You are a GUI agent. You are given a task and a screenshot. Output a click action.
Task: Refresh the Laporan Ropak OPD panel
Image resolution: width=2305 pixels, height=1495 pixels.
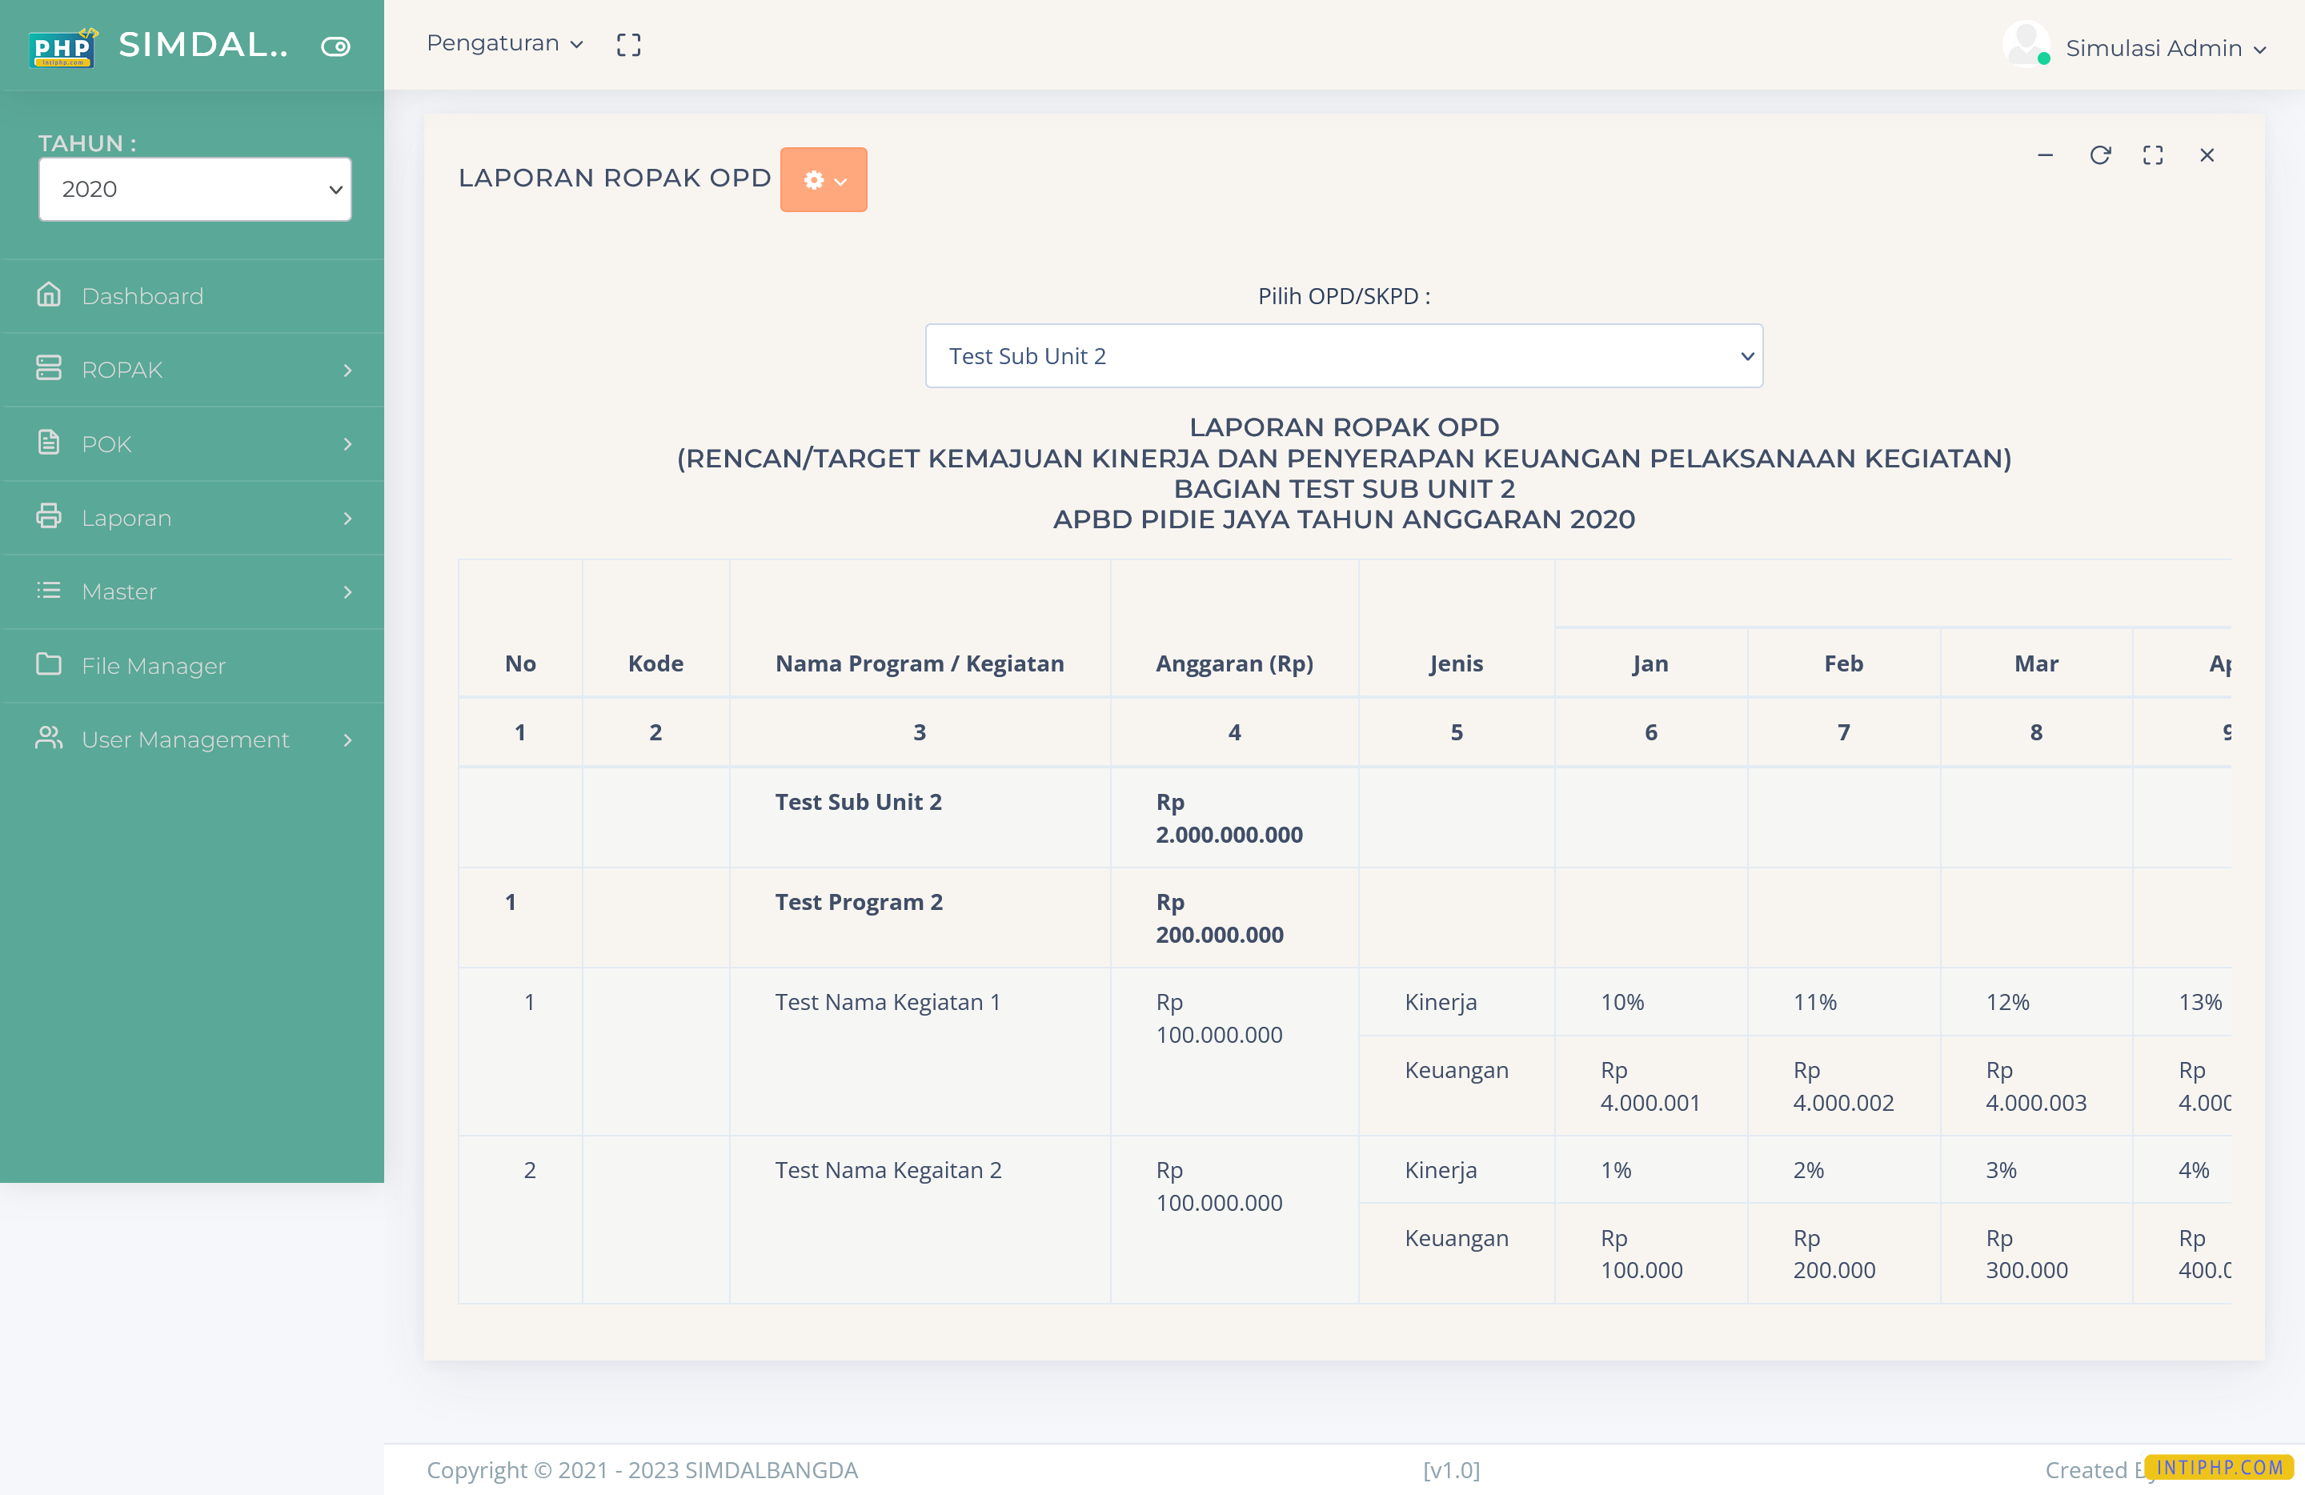[2099, 155]
